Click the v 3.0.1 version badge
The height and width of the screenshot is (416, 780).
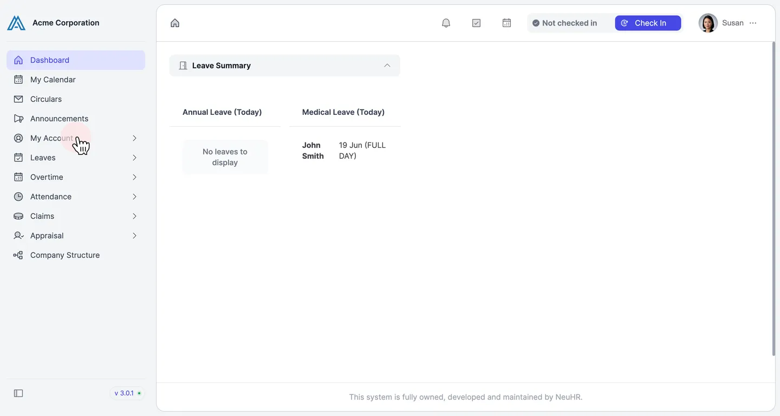tap(127, 393)
